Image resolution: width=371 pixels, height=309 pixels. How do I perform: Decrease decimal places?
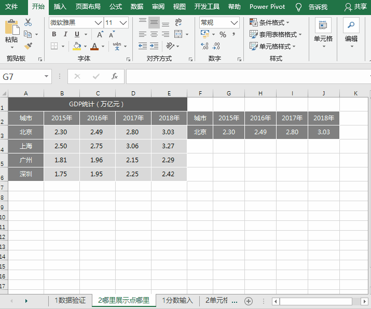216,46
